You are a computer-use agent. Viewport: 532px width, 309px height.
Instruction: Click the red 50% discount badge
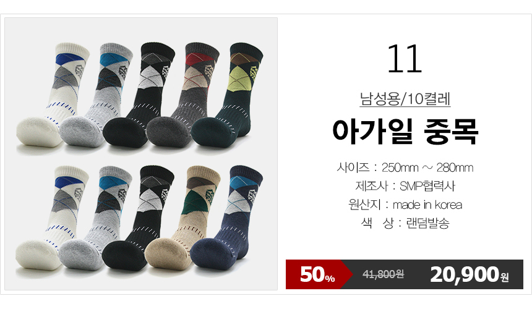tap(318, 274)
